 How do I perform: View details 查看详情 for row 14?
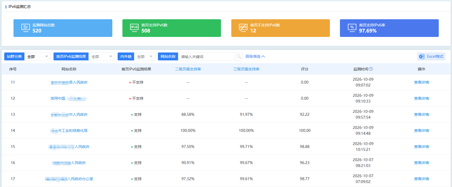(421, 131)
